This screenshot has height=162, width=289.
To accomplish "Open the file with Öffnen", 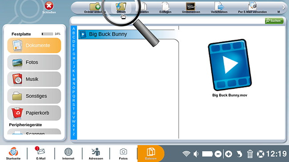I will pyautogui.click(x=121, y=8).
